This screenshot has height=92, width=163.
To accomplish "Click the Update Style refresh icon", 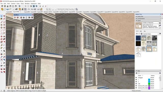I will (160, 28).
